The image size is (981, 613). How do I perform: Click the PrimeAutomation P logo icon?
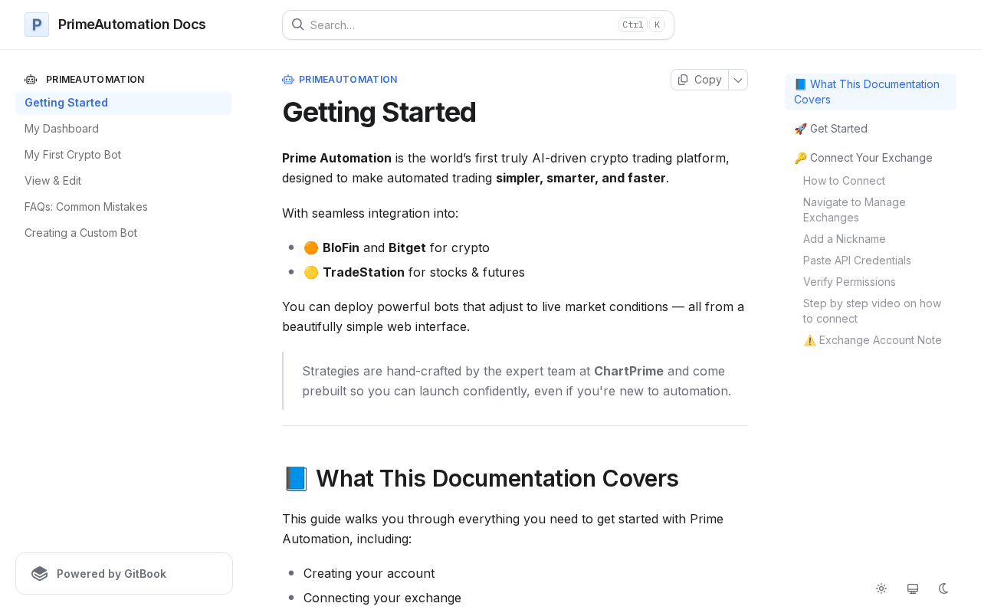point(37,25)
